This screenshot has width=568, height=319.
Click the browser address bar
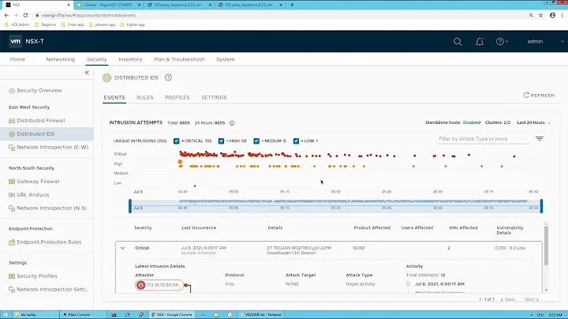tap(279, 15)
